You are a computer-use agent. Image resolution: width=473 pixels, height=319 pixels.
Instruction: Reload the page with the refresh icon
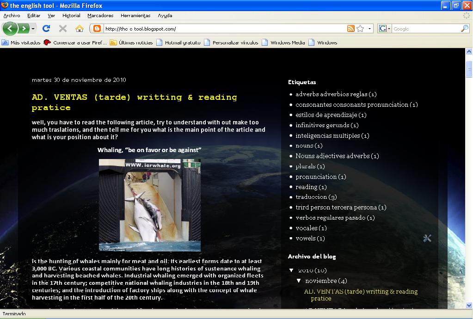(46, 29)
